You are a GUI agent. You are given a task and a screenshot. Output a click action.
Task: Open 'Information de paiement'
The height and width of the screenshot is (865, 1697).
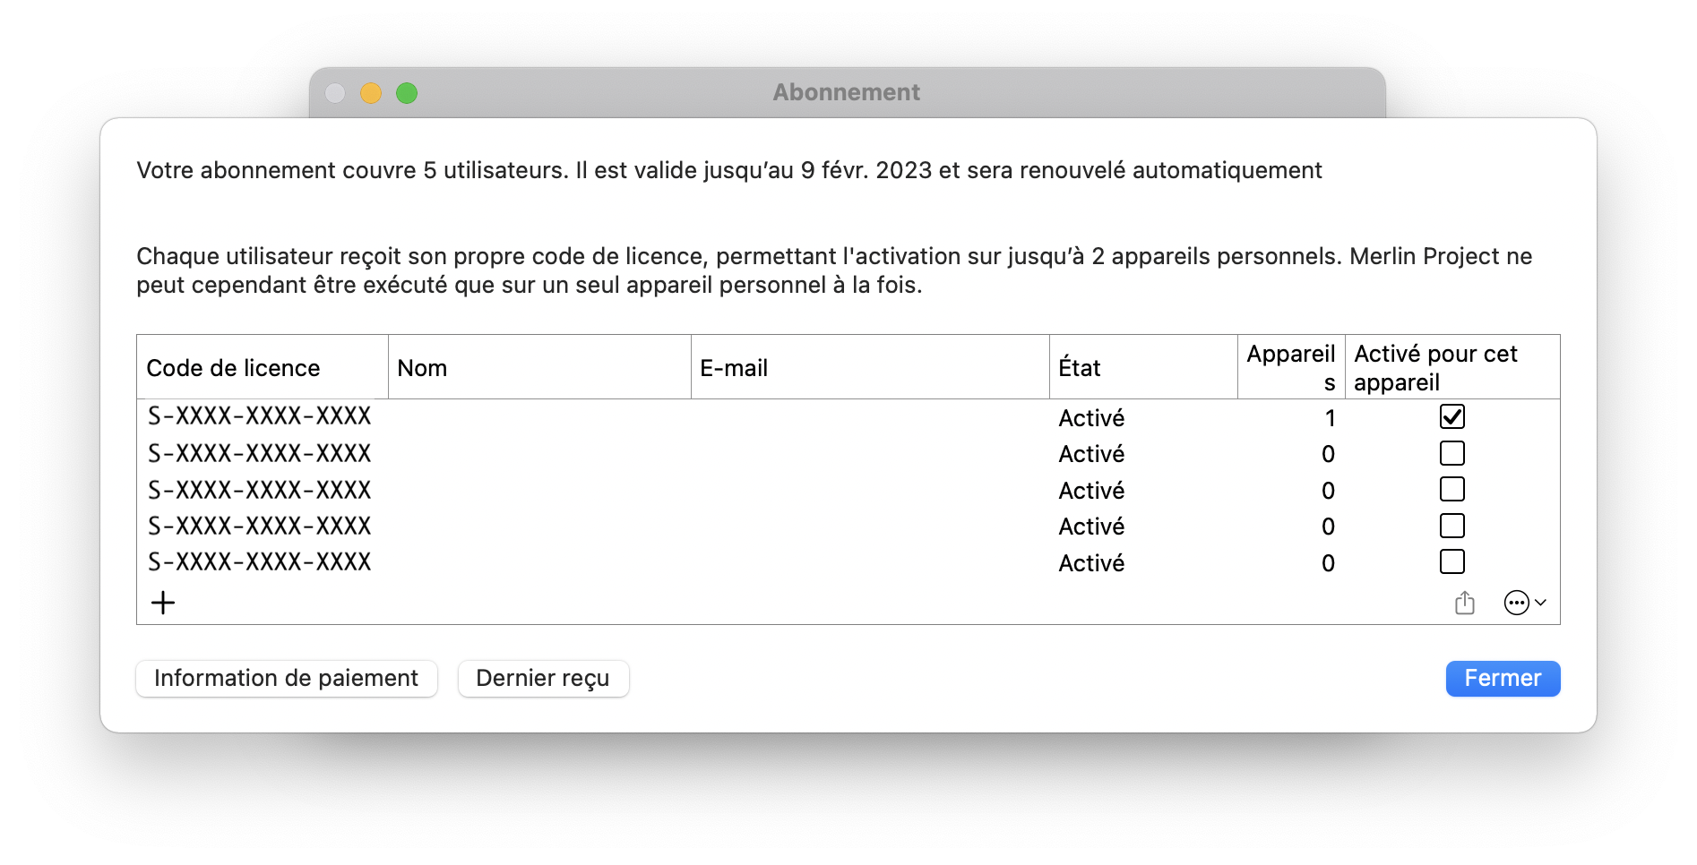[x=286, y=678]
